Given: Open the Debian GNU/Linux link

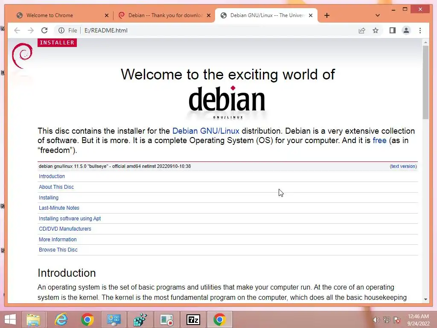Looking at the screenshot, I should pos(206,131).
